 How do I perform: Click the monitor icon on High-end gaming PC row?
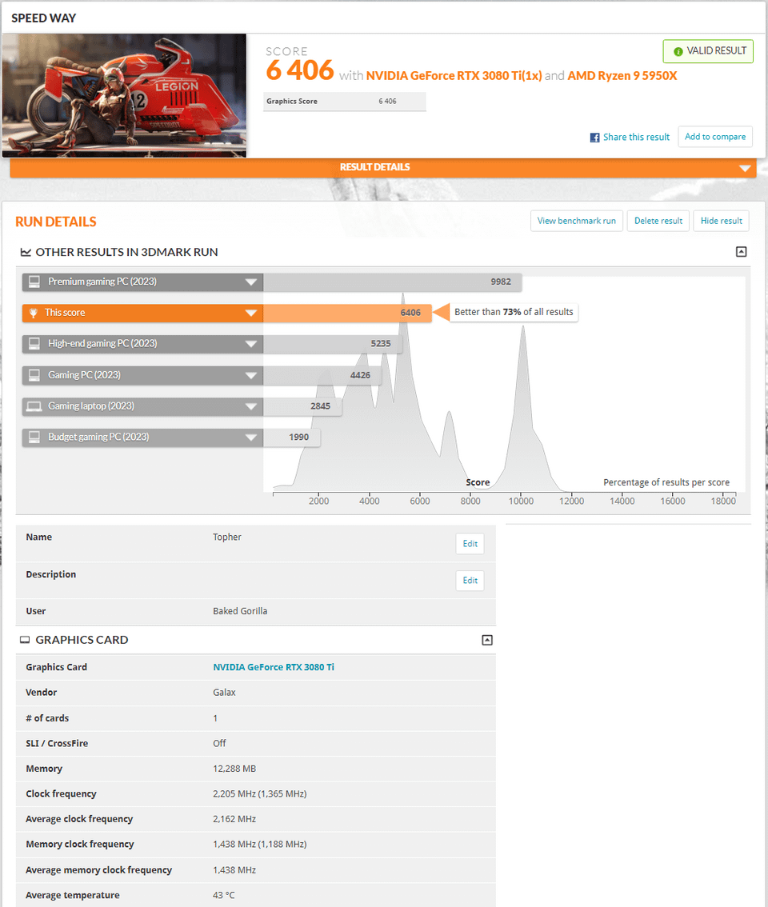(34, 344)
